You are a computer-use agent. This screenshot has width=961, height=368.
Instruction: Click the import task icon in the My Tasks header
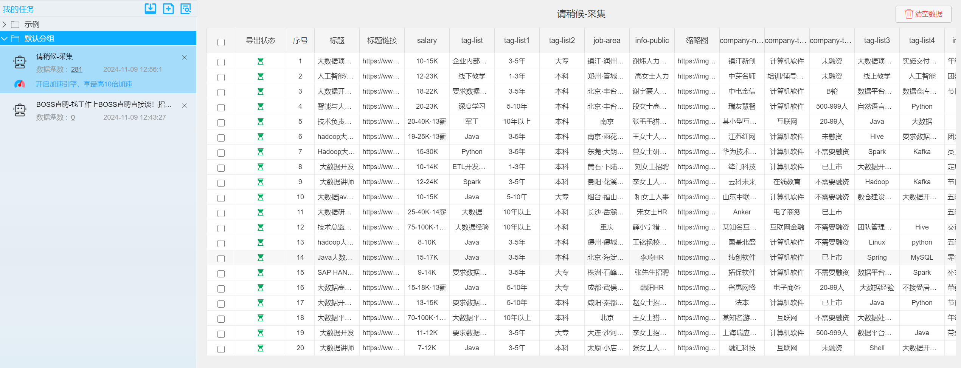click(x=151, y=8)
